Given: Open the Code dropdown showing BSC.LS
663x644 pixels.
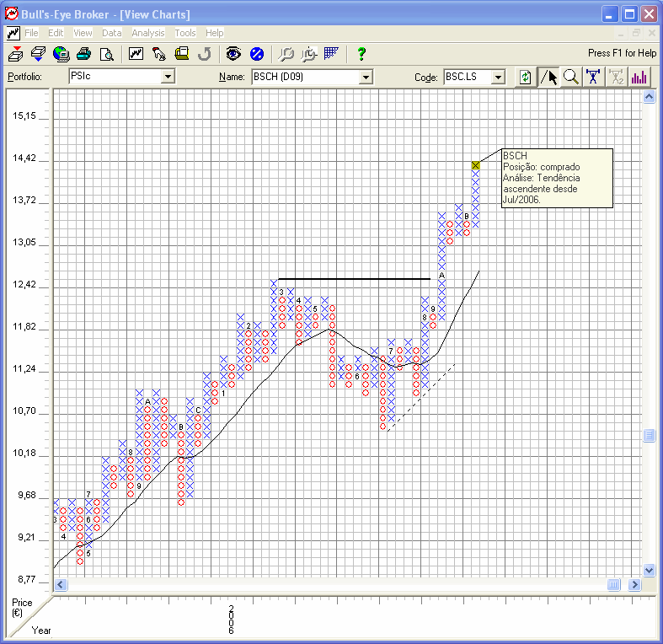Looking at the screenshot, I should pyautogui.click(x=498, y=77).
